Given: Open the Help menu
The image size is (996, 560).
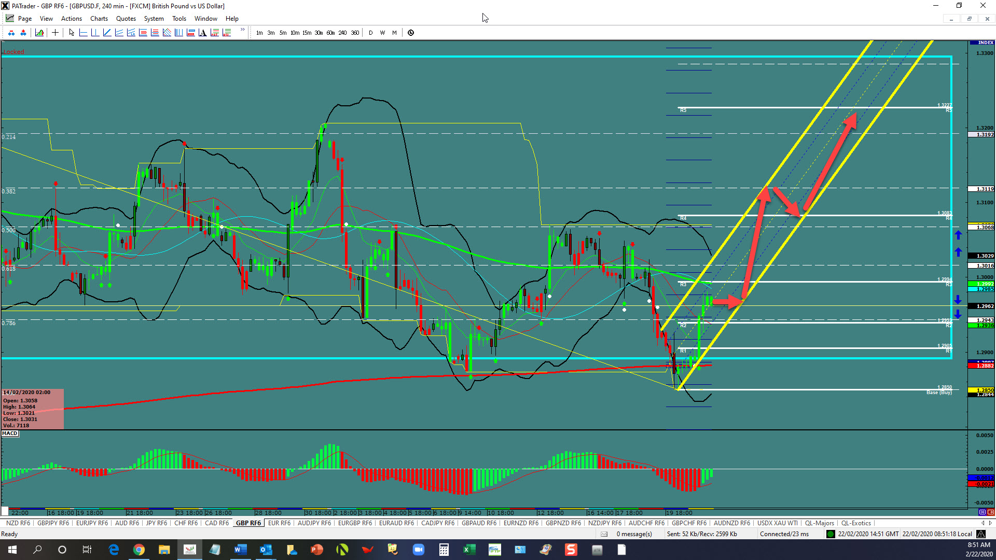Looking at the screenshot, I should 232,19.
